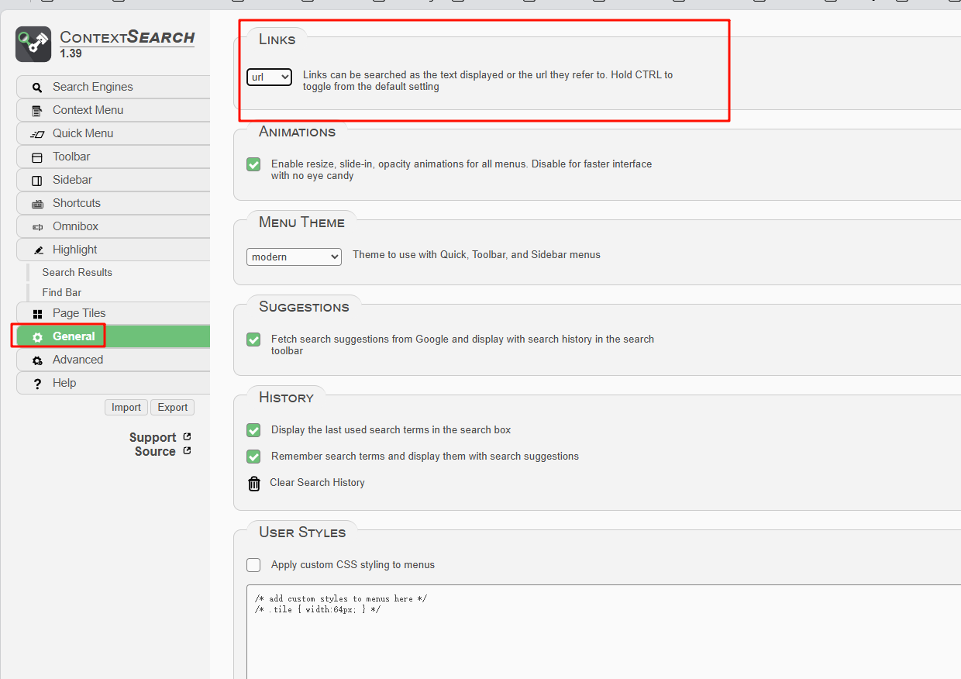The height and width of the screenshot is (679, 961).
Task: Click the magnifier icon beside Search Engines
Action: pos(37,88)
